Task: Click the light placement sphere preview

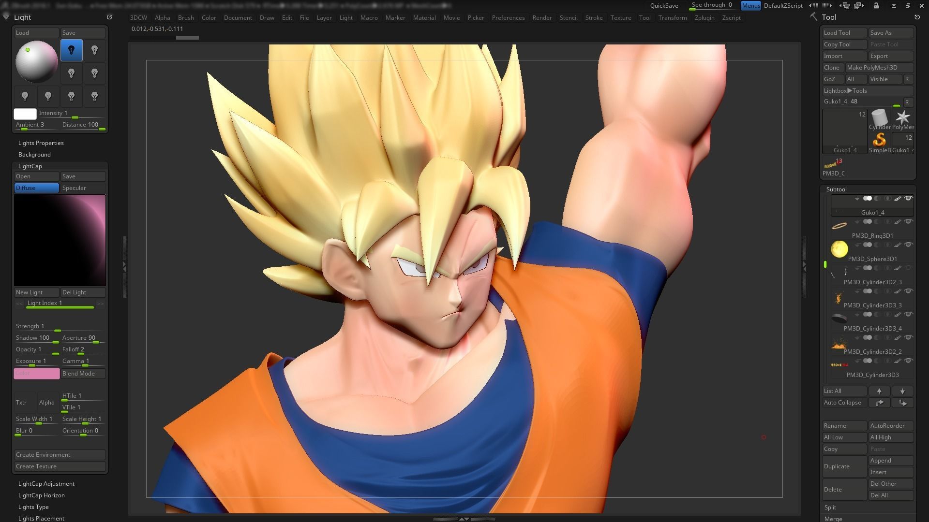Action: coord(37,61)
